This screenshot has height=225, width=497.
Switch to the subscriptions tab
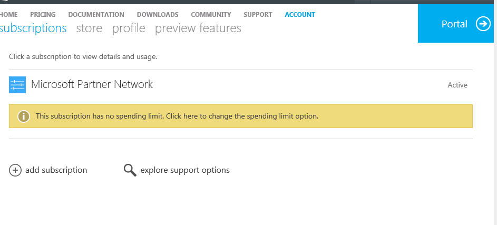pyautogui.click(x=33, y=28)
